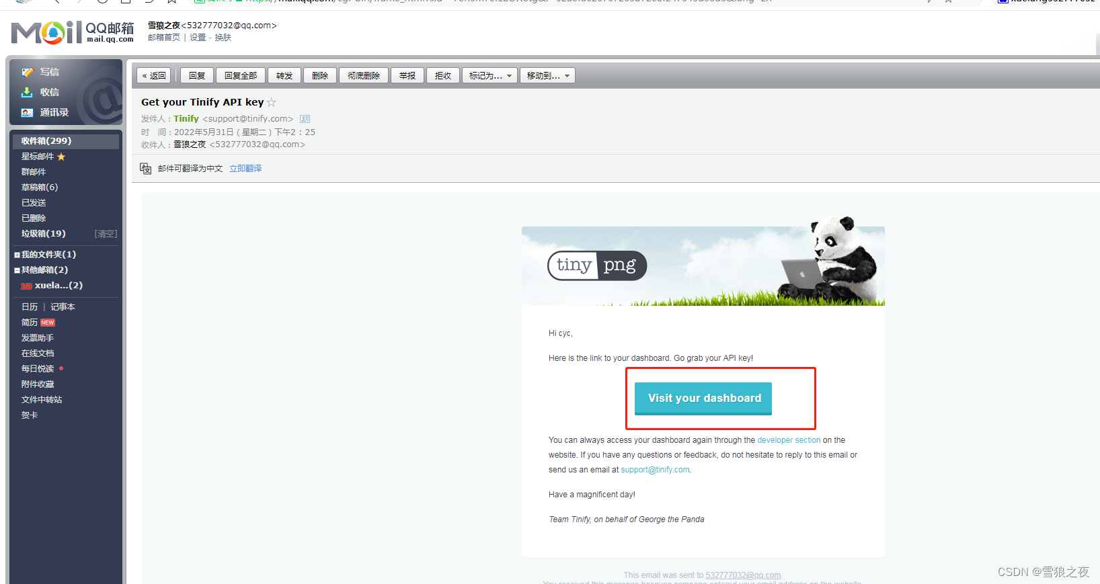Open the 移动到... dropdown
The image size is (1100, 584).
pyautogui.click(x=547, y=75)
